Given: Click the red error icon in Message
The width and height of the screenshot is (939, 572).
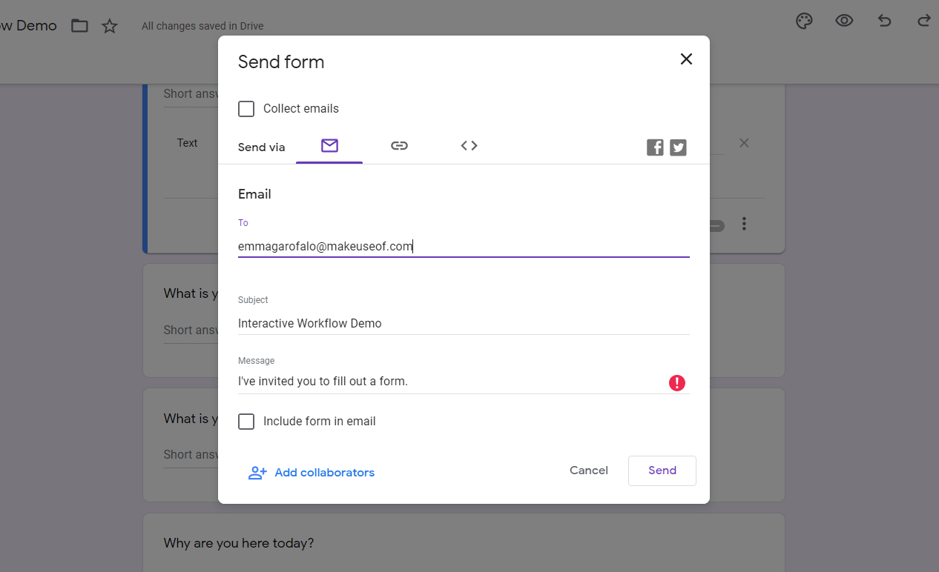Looking at the screenshot, I should point(676,383).
